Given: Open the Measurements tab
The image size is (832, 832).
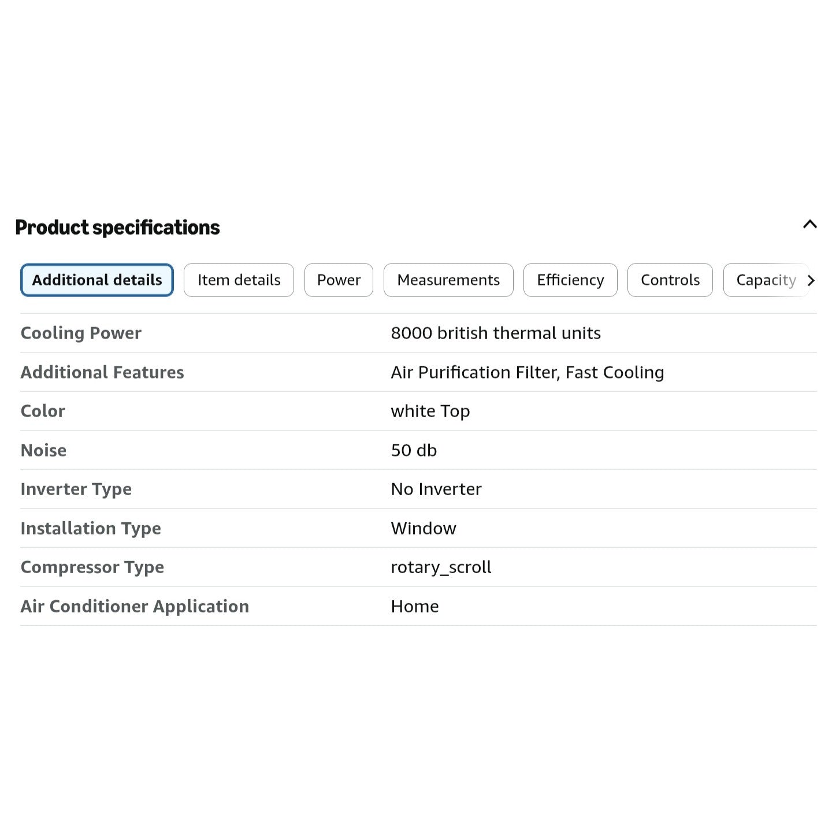Looking at the screenshot, I should [448, 280].
